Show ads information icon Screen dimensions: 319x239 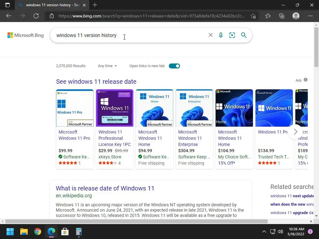click(x=306, y=80)
